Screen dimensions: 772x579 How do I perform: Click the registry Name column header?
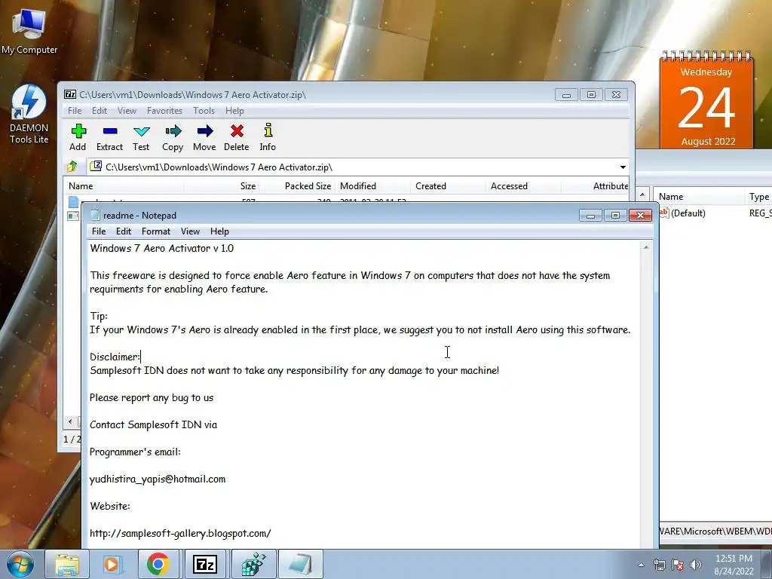[x=697, y=197]
